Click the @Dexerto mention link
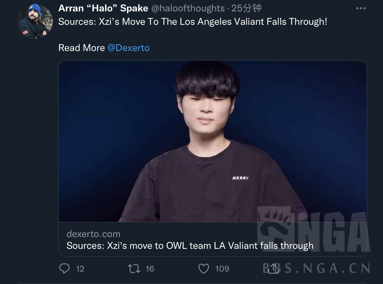The width and height of the screenshot is (383, 284). 129,48
